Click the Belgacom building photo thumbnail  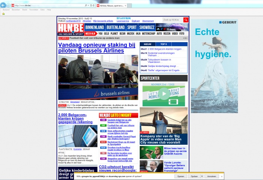[x=78, y=136]
